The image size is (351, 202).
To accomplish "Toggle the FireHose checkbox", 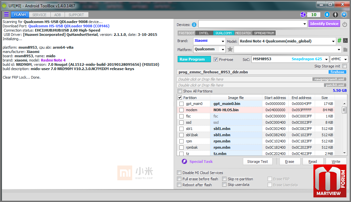I will click(216, 60).
